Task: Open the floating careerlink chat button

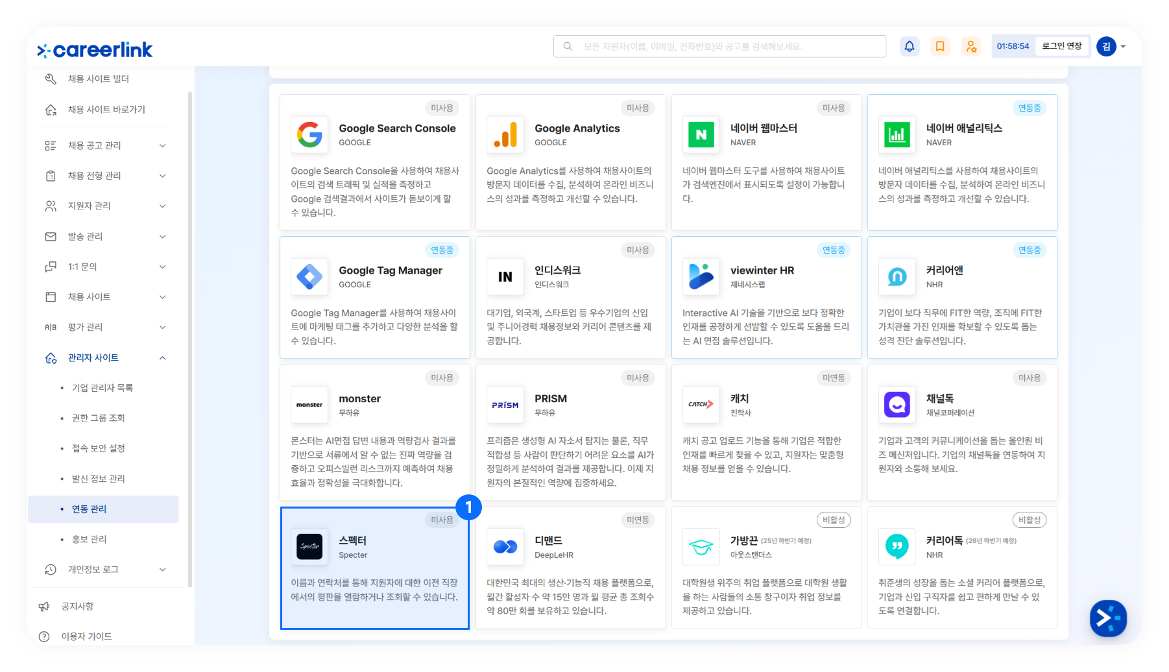Action: (1108, 619)
